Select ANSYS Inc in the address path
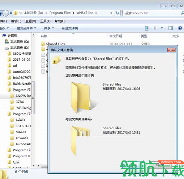 click(85, 13)
